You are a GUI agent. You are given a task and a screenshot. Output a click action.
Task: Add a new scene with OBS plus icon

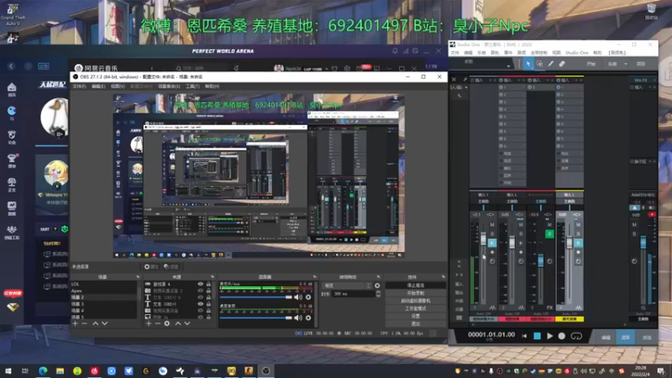(76, 323)
